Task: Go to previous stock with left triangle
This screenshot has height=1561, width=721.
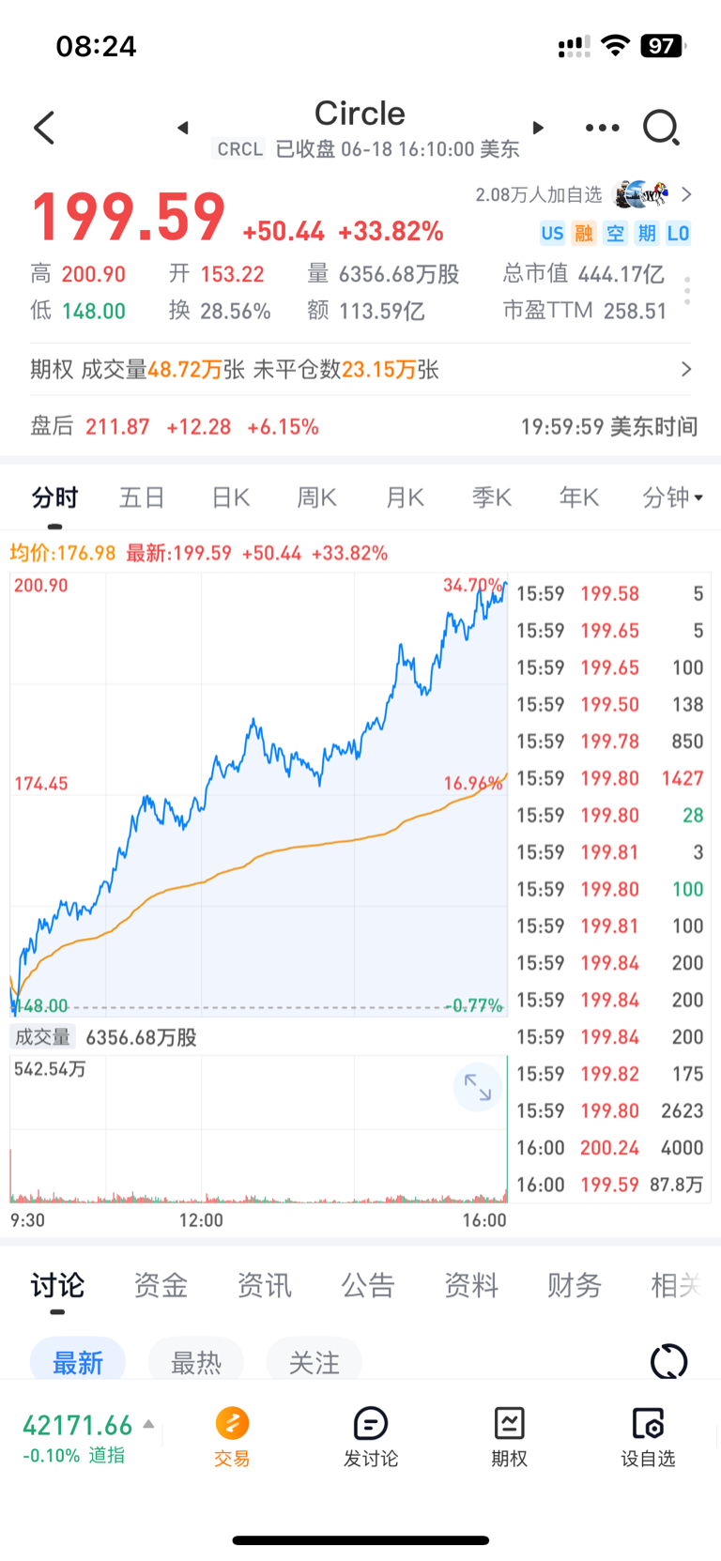Action: (x=183, y=128)
